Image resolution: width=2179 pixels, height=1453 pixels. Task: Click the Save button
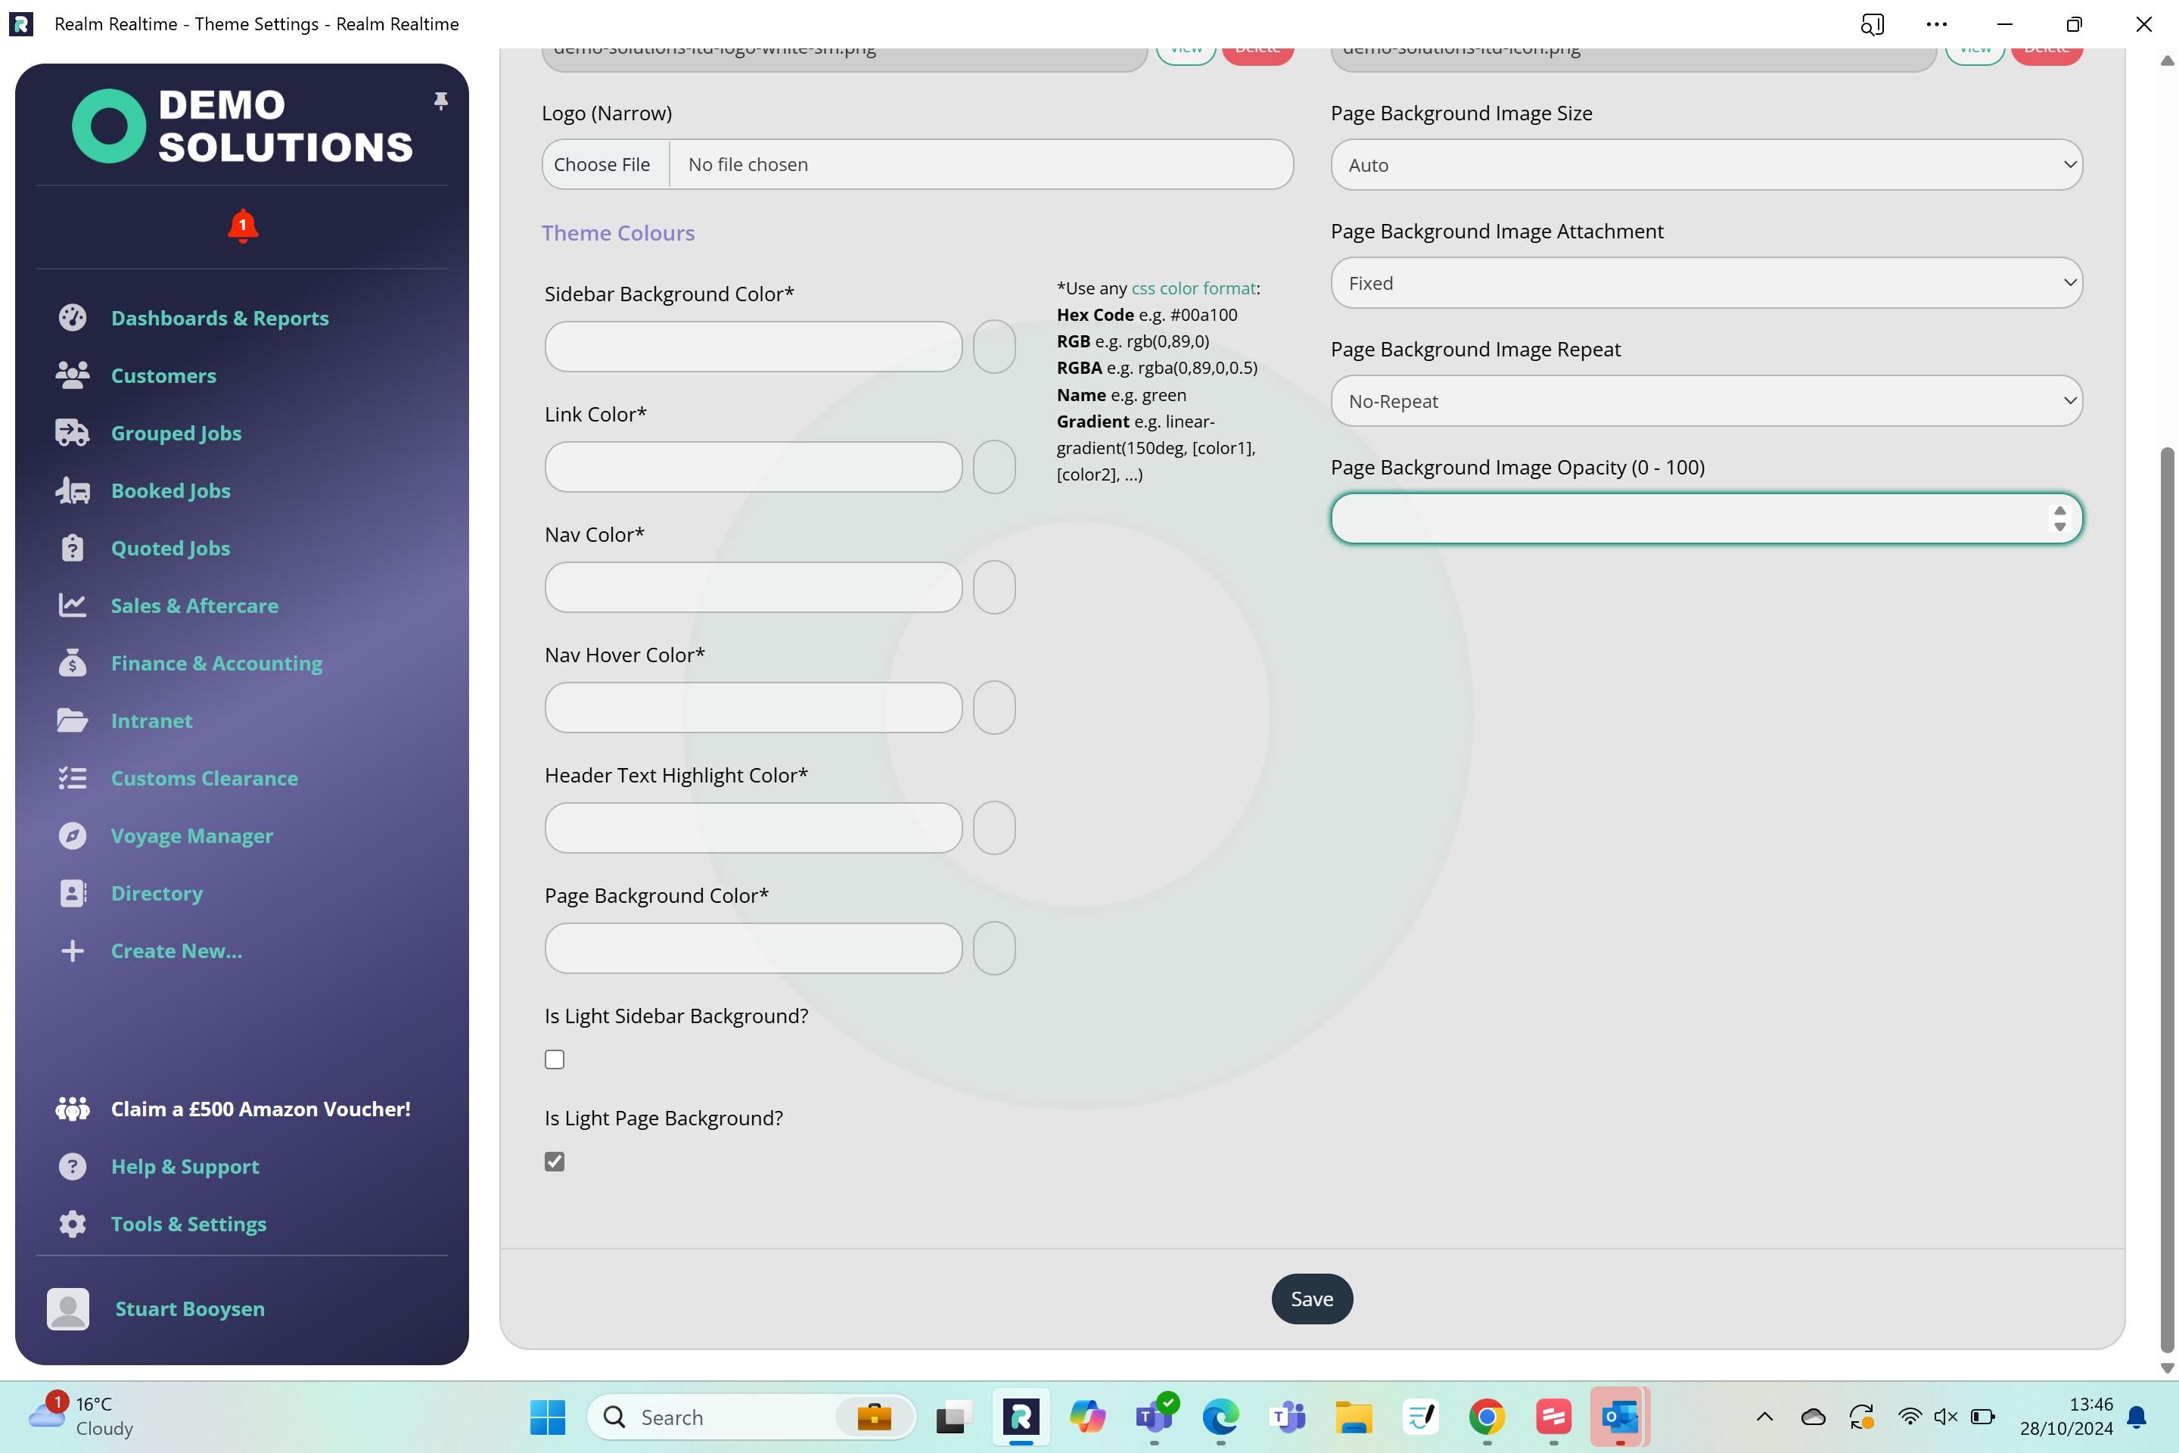1311,1299
